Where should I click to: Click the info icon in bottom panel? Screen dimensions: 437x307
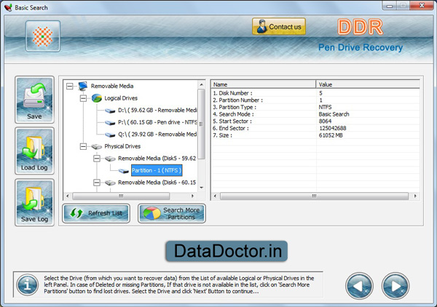click(x=28, y=284)
